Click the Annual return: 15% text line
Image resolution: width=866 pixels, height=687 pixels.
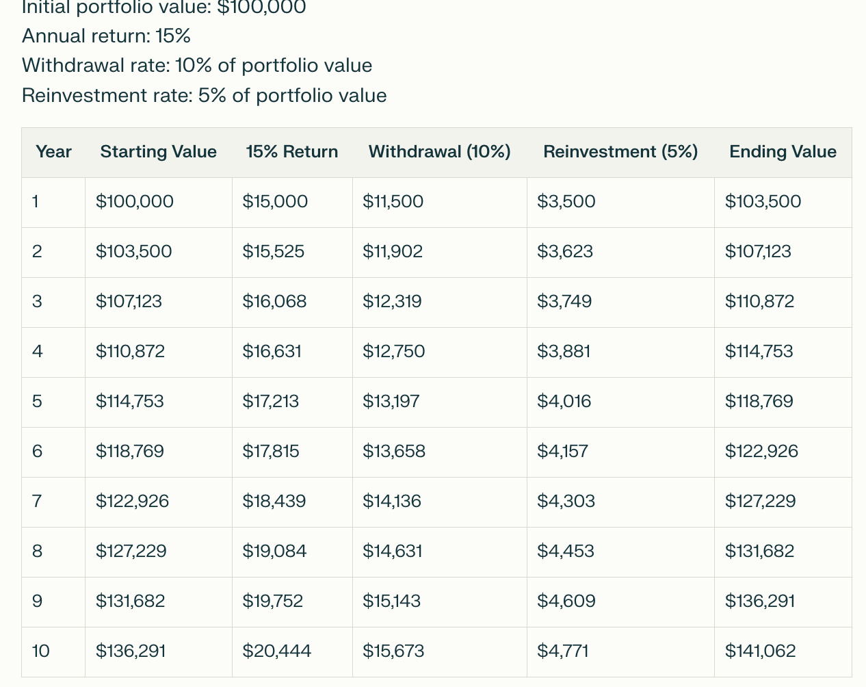tap(106, 36)
